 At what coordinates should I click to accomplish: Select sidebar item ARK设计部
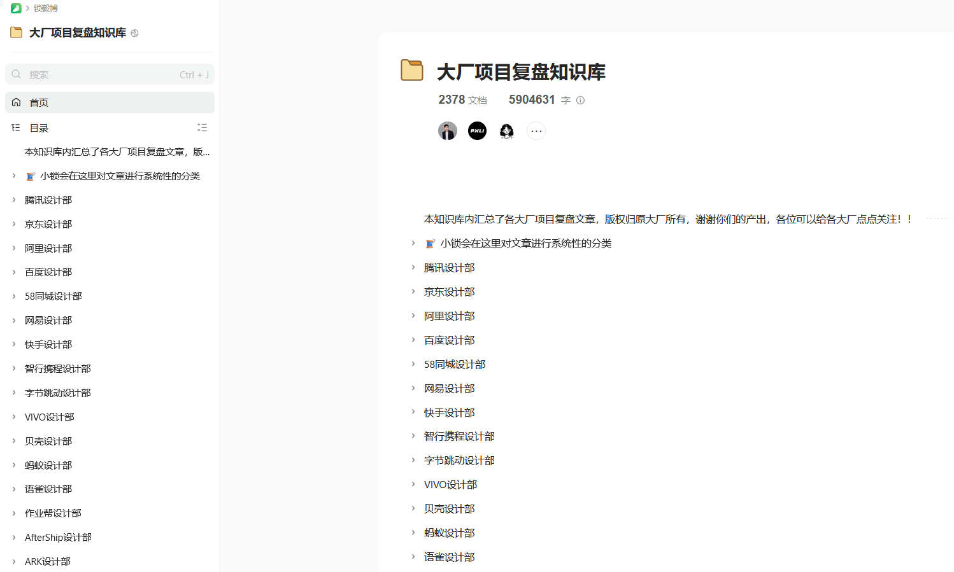tap(48, 561)
